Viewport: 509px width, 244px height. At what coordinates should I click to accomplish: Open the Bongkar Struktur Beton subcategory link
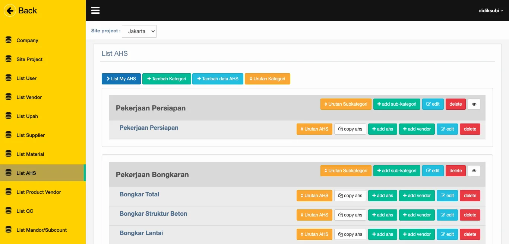click(154, 213)
